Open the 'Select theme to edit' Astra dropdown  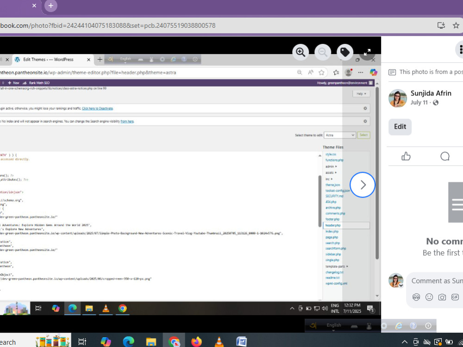[x=339, y=135]
